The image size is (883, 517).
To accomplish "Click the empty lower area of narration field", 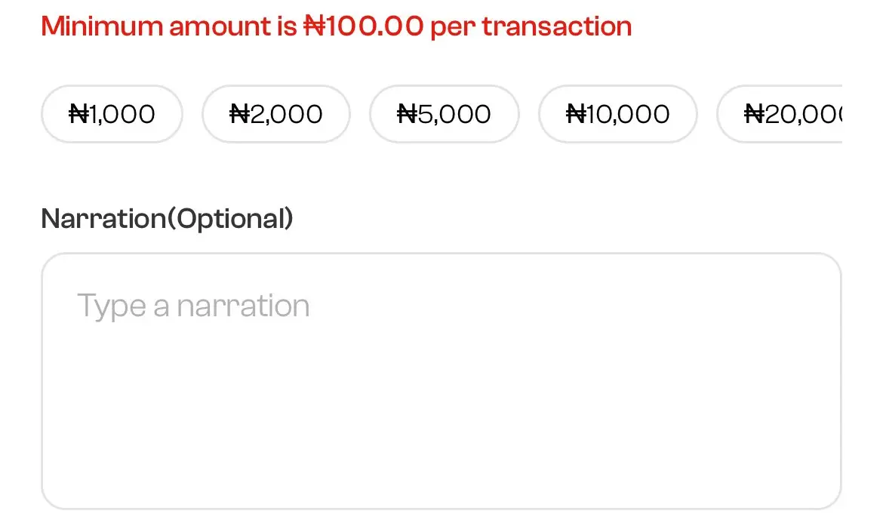I will 441,445.
